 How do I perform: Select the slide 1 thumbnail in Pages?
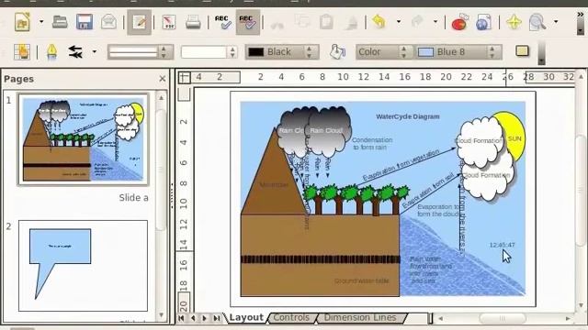tap(84, 139)
